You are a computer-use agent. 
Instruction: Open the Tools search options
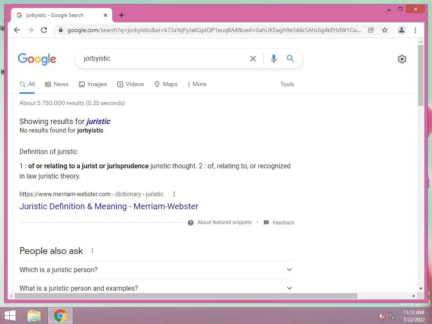287,84
